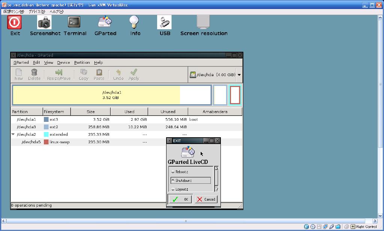Click the Paste toolbar button
Image resolution: width=384 pixels, height=231 pixels.
pos(99,75)
